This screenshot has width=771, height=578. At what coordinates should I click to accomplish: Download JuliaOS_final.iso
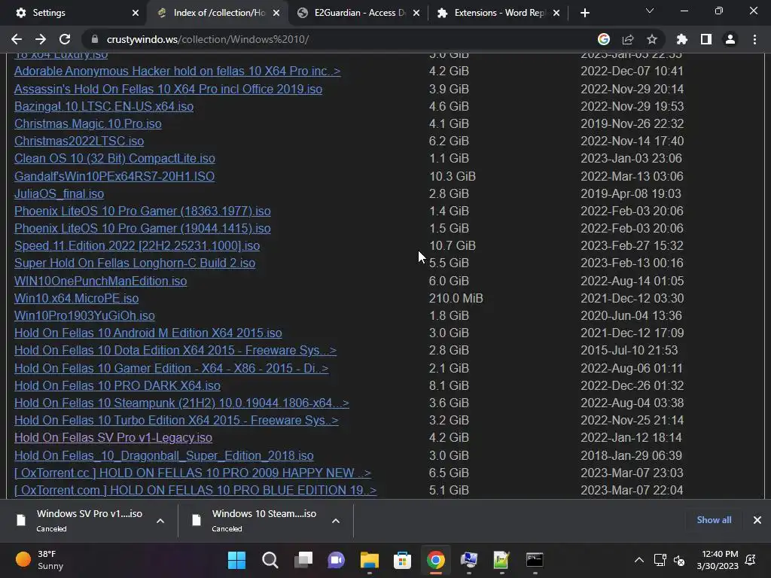click(59, 193)
